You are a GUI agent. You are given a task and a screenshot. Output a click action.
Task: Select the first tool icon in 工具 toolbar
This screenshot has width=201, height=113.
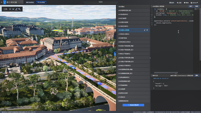[x=10, y=9]
